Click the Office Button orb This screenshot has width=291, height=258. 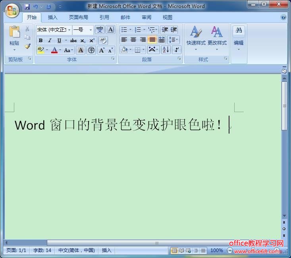click(x=12, y=10)
